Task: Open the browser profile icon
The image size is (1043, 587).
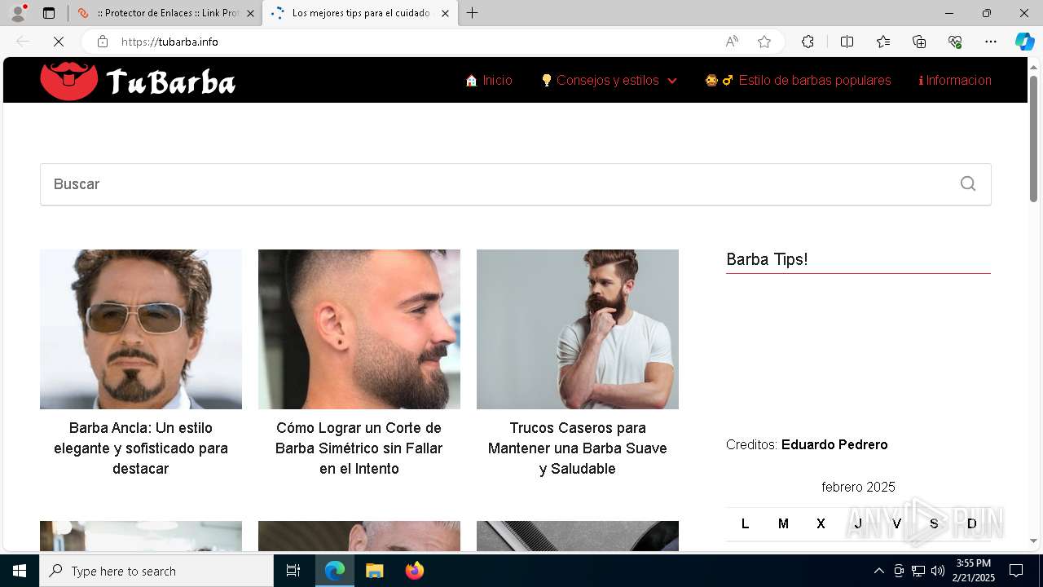Action: click(x=18, y=13)
